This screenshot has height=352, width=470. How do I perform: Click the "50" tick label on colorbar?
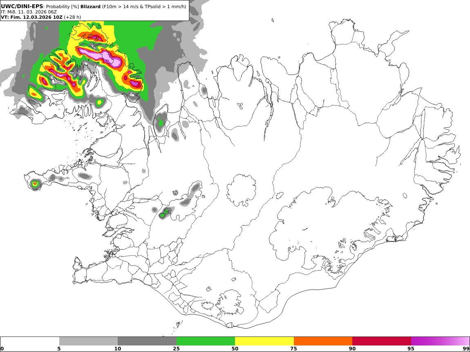pyautogui.click(x=235, y=349)
